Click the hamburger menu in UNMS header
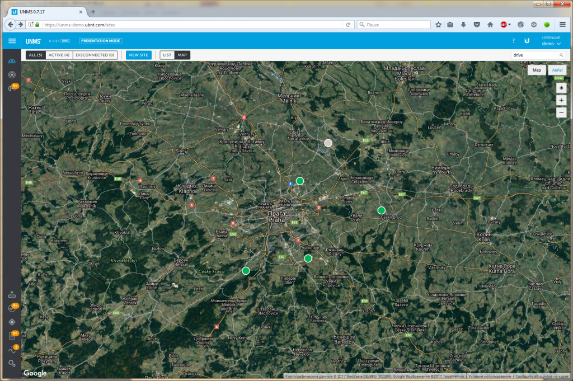573x381 pixels. (12, 41)
